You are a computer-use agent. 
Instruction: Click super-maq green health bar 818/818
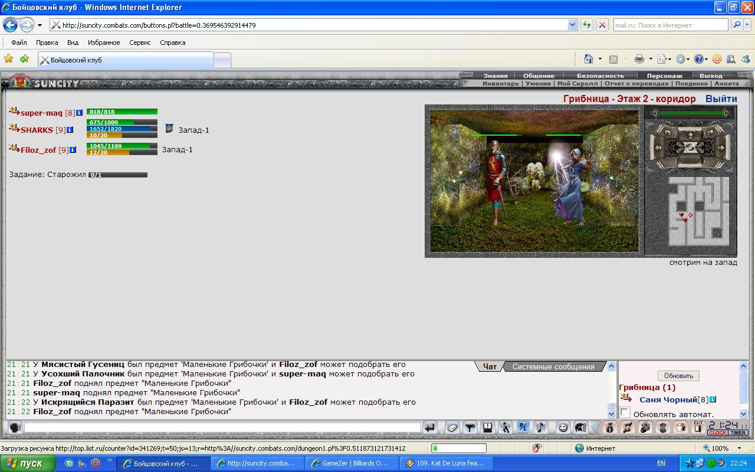(x=122, y=112)
